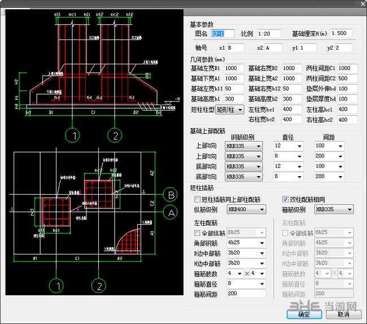Click 基础上宽A2 1000 field

tap(292, 78)
